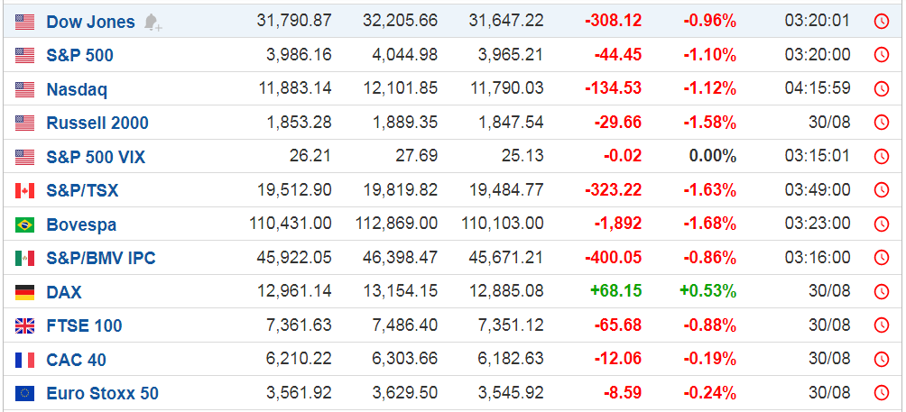Click the clock icon in the S&P 500 row
Viewport: 906px width, 412px height.
(x=881, y=55)
